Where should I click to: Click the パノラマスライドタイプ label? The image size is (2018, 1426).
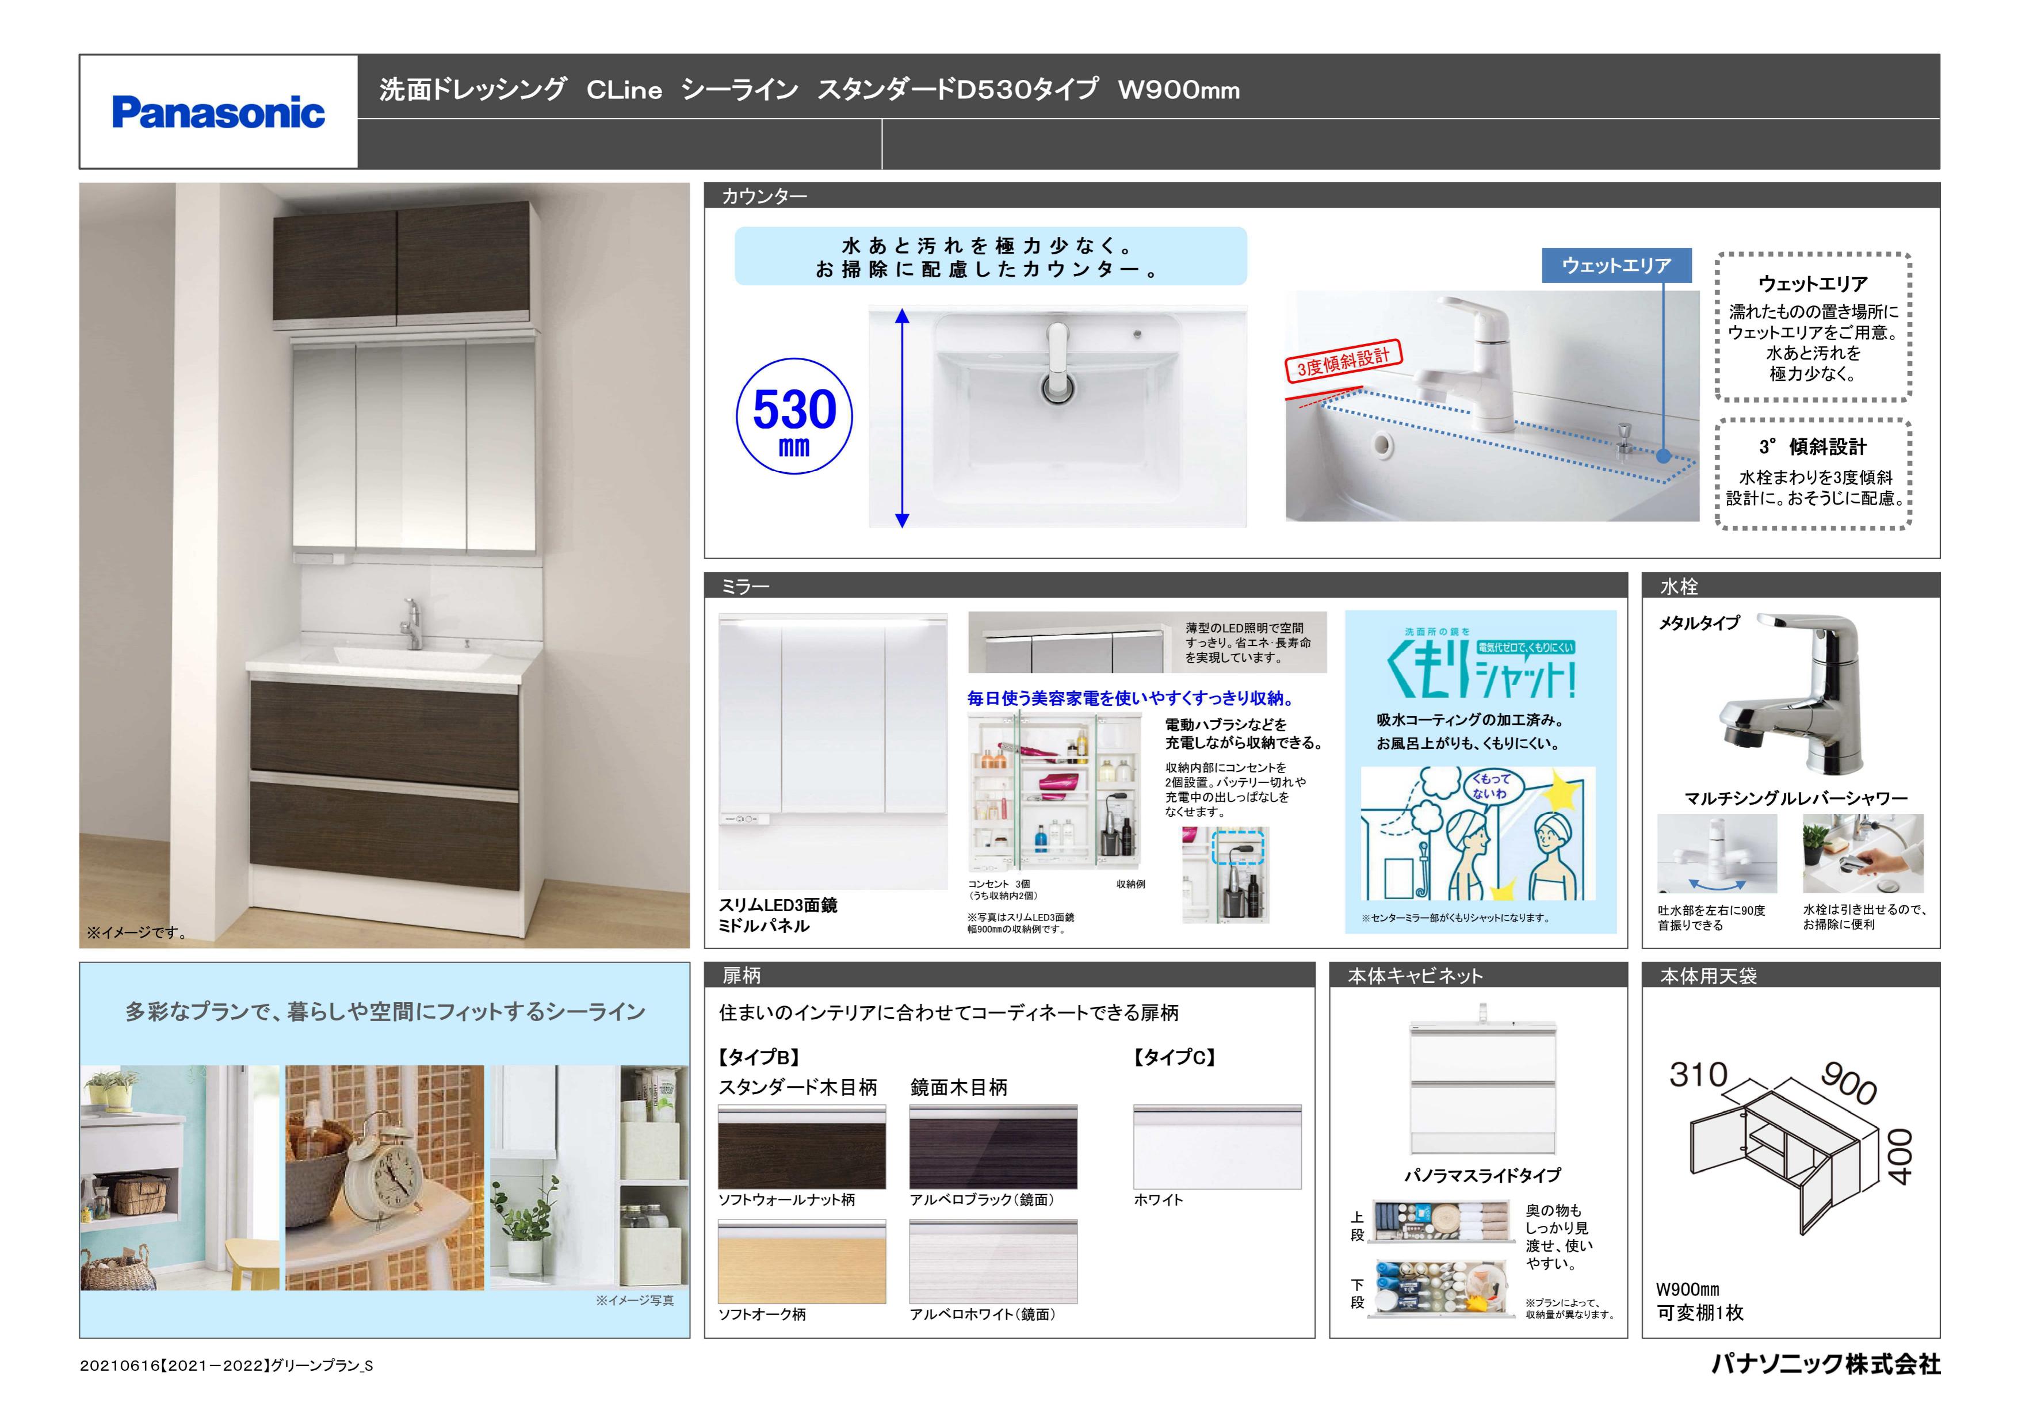[x=1482, y=1175]
